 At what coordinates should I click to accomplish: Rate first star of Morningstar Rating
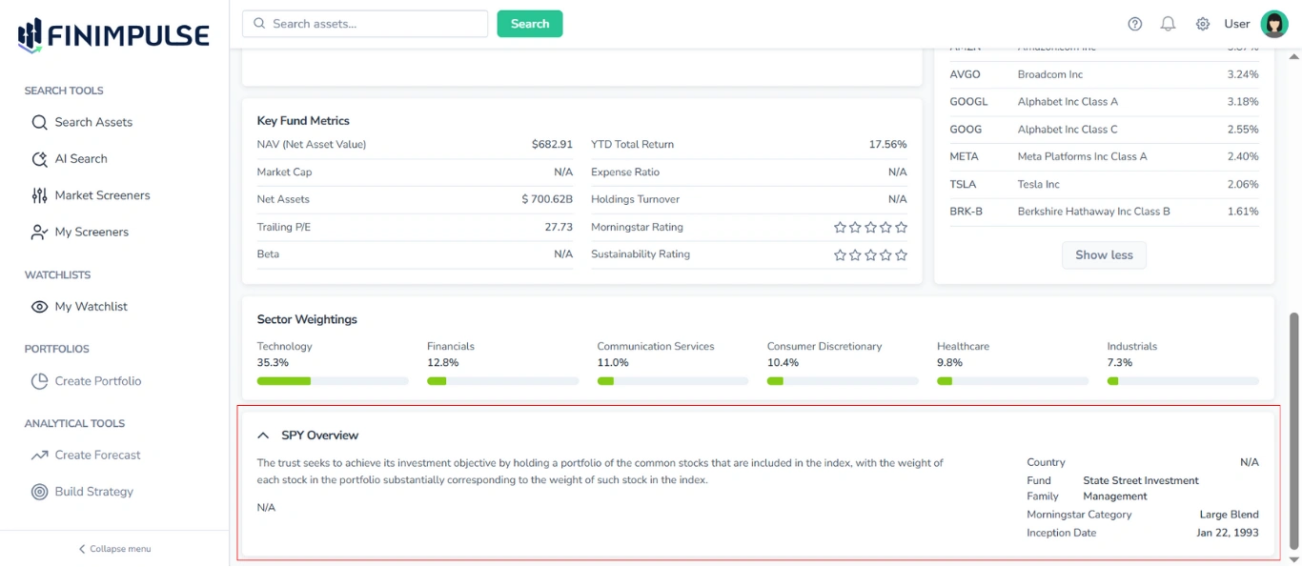(x=841, y=227)
